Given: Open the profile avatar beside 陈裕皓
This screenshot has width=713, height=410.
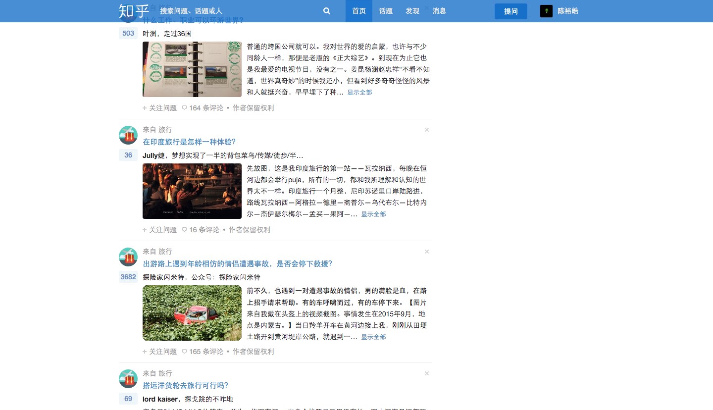Looking at the screenshot, I should point(546,11).
